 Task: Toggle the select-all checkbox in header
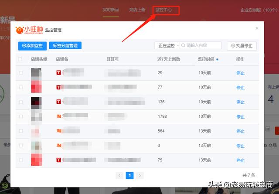20,59
